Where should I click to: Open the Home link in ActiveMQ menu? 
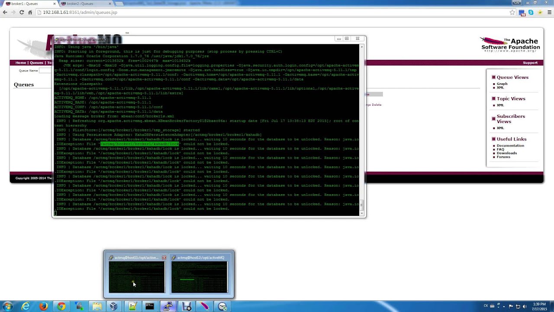click(x=20, y=63)
